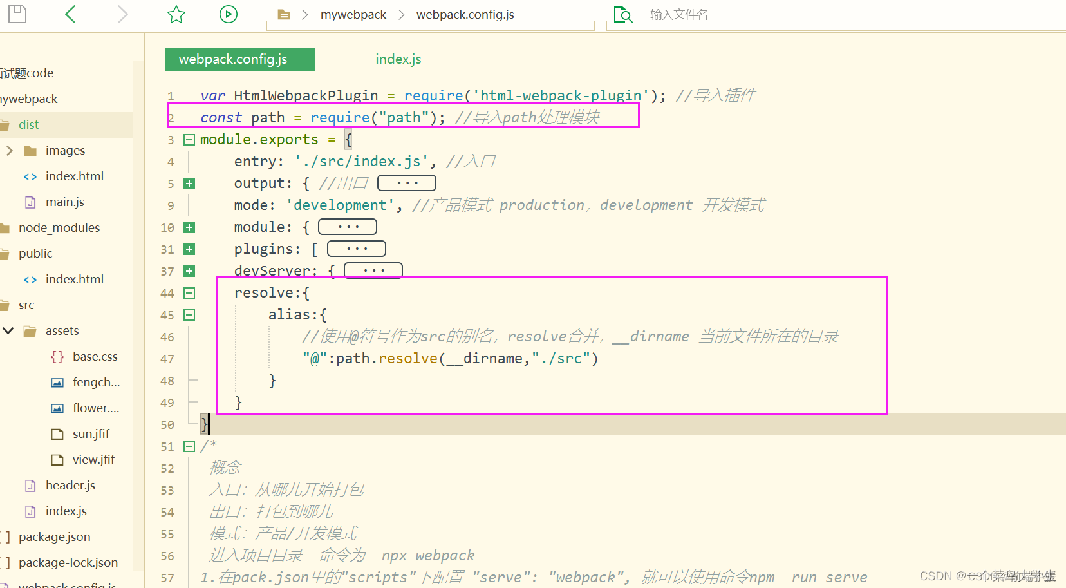Open package.json in the file tree
This screenshot has width=1066, height=588.
click(55, 536)
